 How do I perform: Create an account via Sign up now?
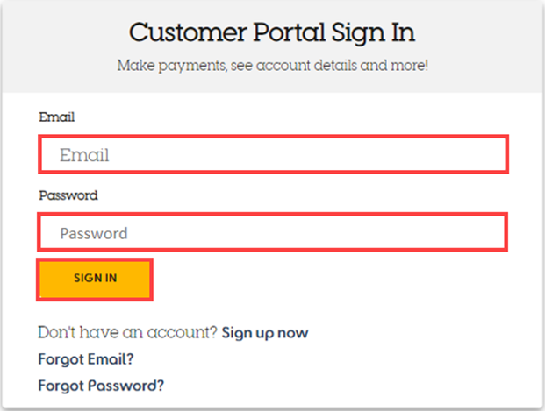265,332
